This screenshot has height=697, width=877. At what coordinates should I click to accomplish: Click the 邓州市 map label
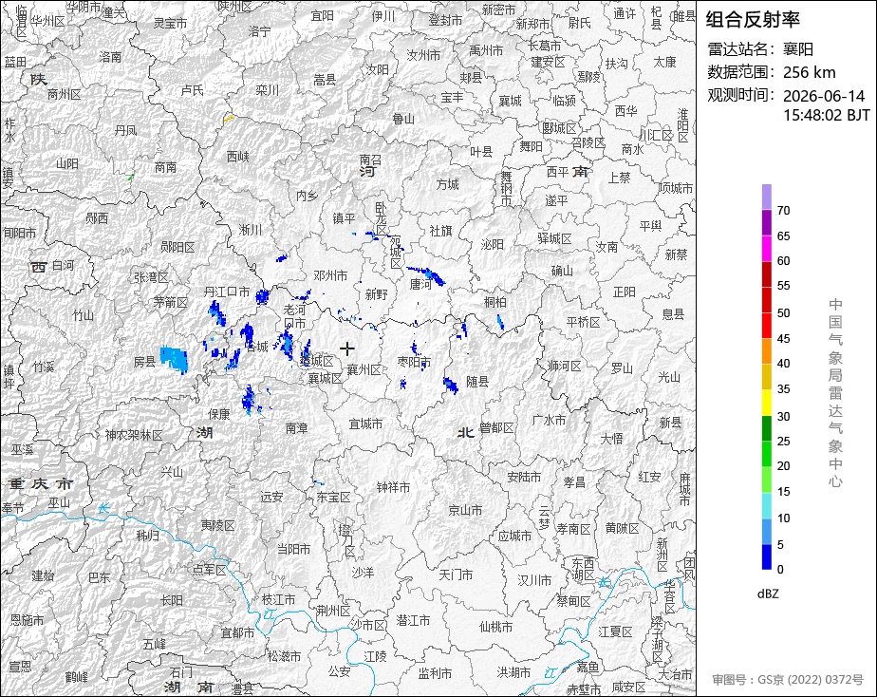pyautogui.click(x=330, y=275)
